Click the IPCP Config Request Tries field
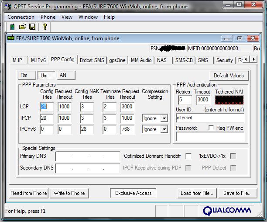Image resolution: width=267 pixels, height=222 pixels. point(47,118)
